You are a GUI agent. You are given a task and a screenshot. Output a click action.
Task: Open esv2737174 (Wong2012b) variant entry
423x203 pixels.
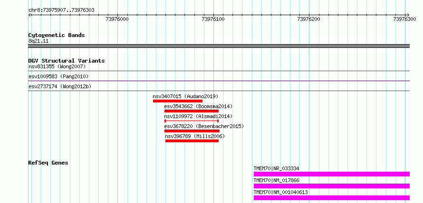point(60,87)
